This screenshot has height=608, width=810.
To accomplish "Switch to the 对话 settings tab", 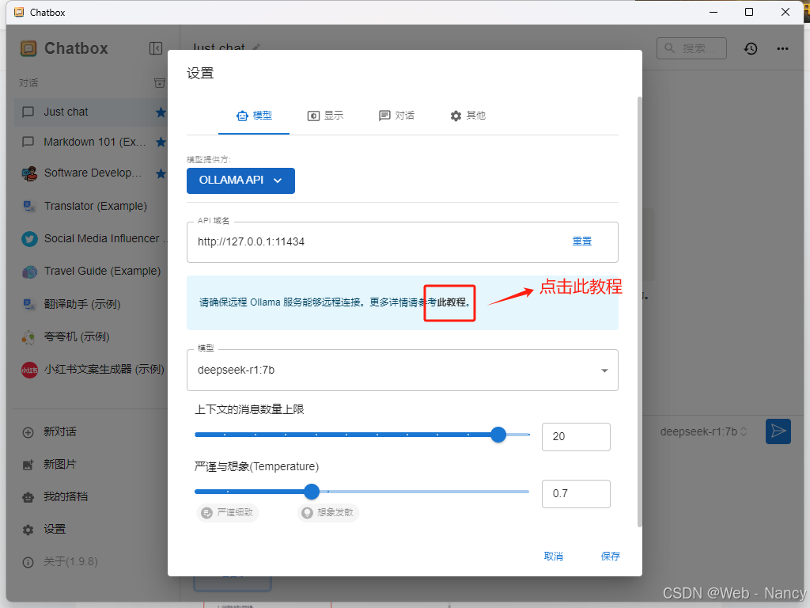I will click(x=397, y=116).
